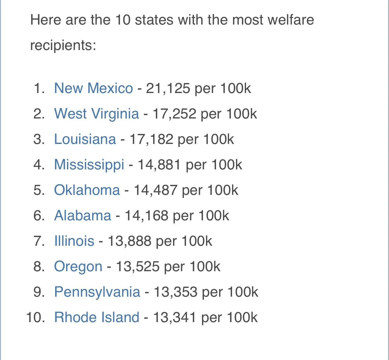This screenshot has width=389, height=360.
Task: Click the 13,525 per 100k value
Action: (x=168, y=267)
